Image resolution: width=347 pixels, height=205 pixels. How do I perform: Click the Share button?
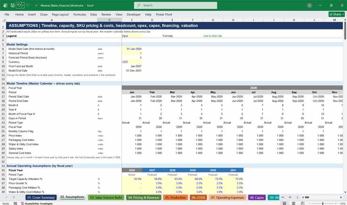(x=337, y=14)
